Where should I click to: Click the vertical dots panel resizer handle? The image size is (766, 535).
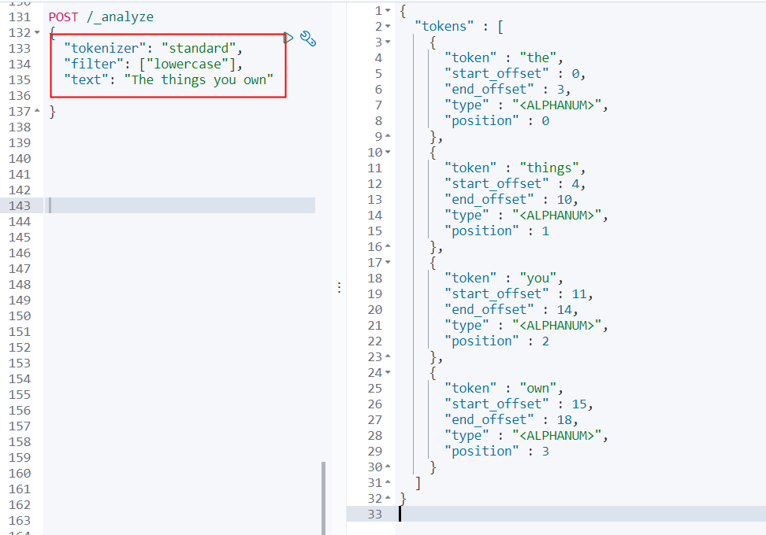pyautogui.click(x=339, y=288)
